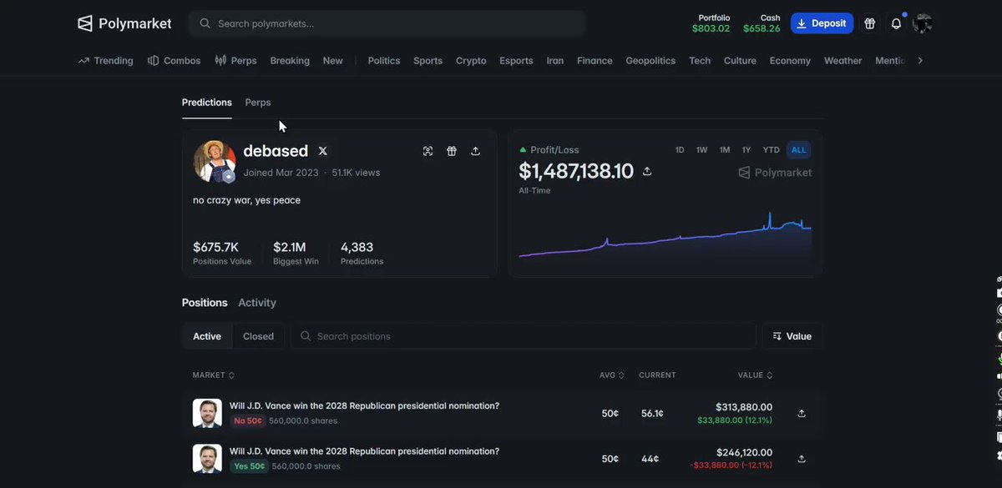Click the Deposit button
The height and width of the screenshot is (488, 1002).
[x=822, y=23]
